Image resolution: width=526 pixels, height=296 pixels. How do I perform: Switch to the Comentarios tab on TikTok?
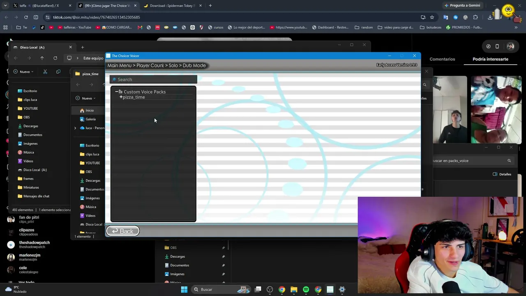pyautogui.click(x=442, y=59)
